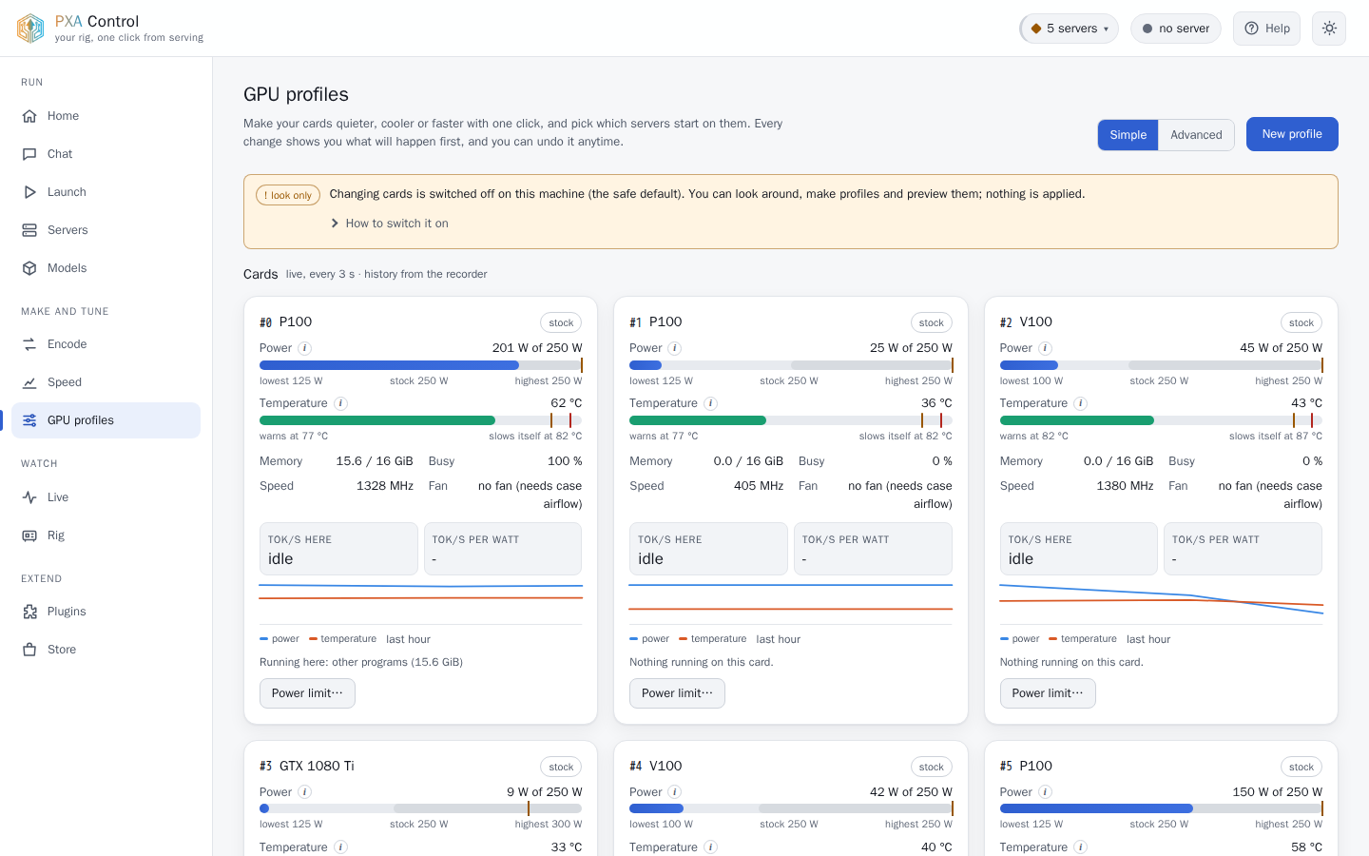Open Power limit for card #0 P100

tap(307, 693)
